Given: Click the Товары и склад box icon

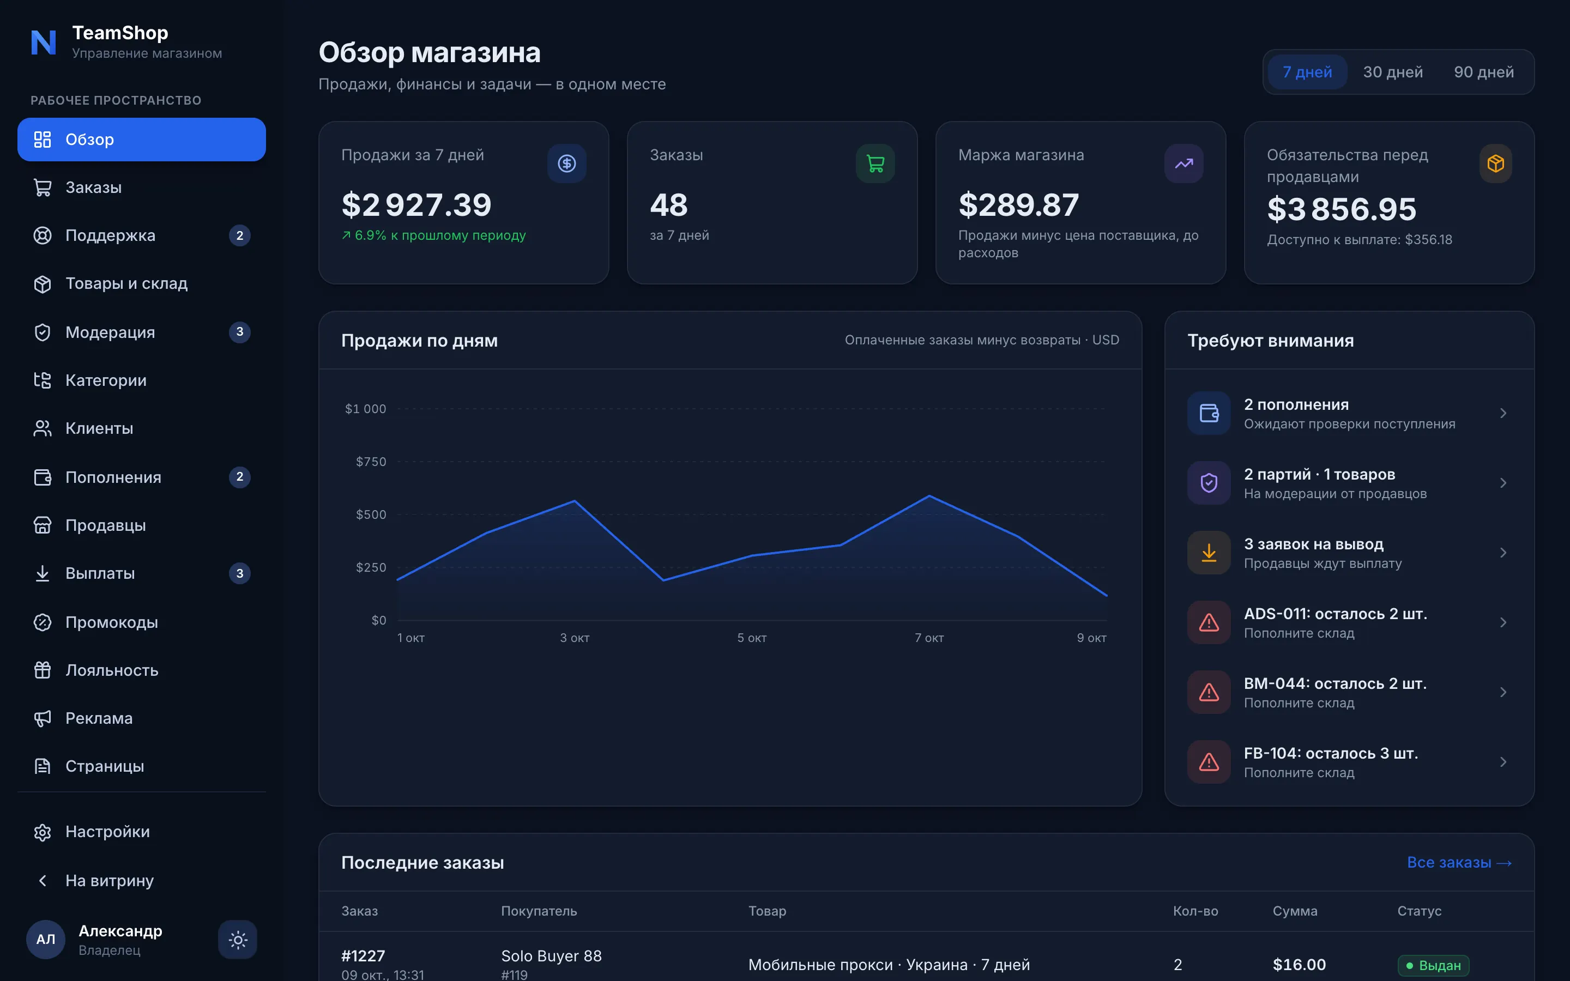Looking at the screenshot, I should coord(42,283).
